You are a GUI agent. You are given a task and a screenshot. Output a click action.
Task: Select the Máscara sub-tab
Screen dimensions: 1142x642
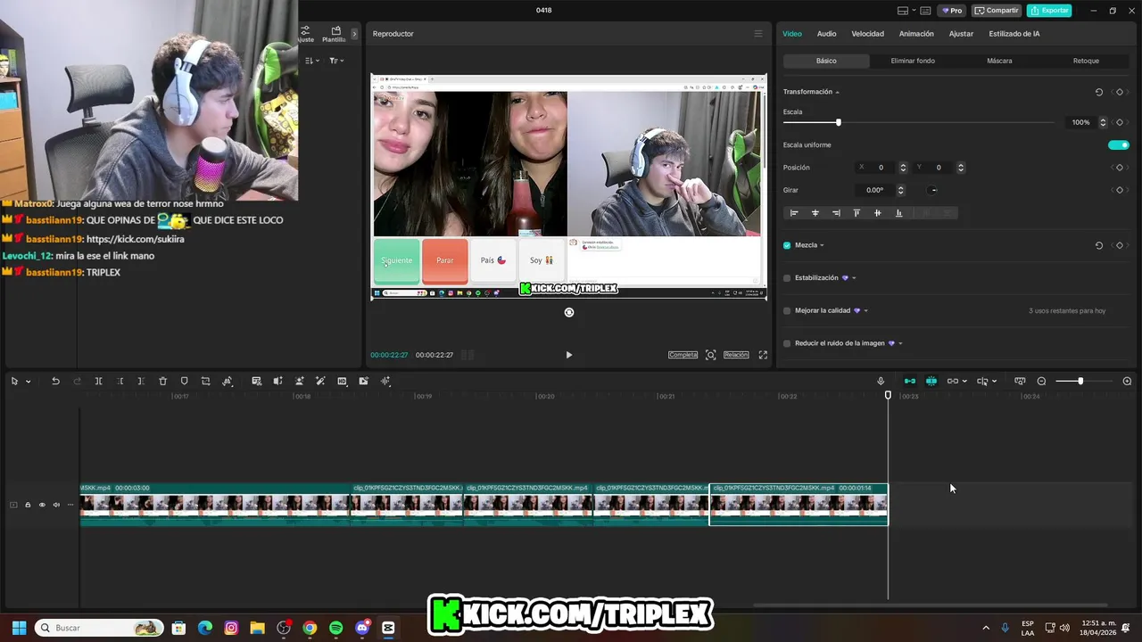999,61
